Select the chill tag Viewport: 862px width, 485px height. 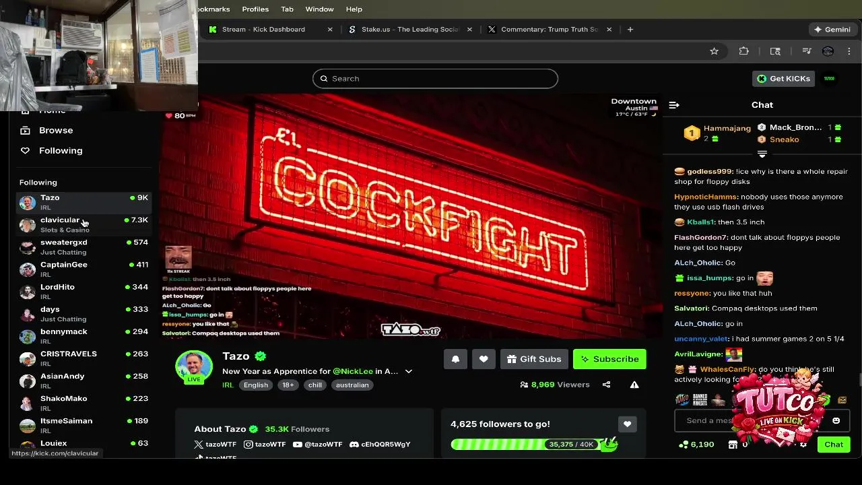315,385
